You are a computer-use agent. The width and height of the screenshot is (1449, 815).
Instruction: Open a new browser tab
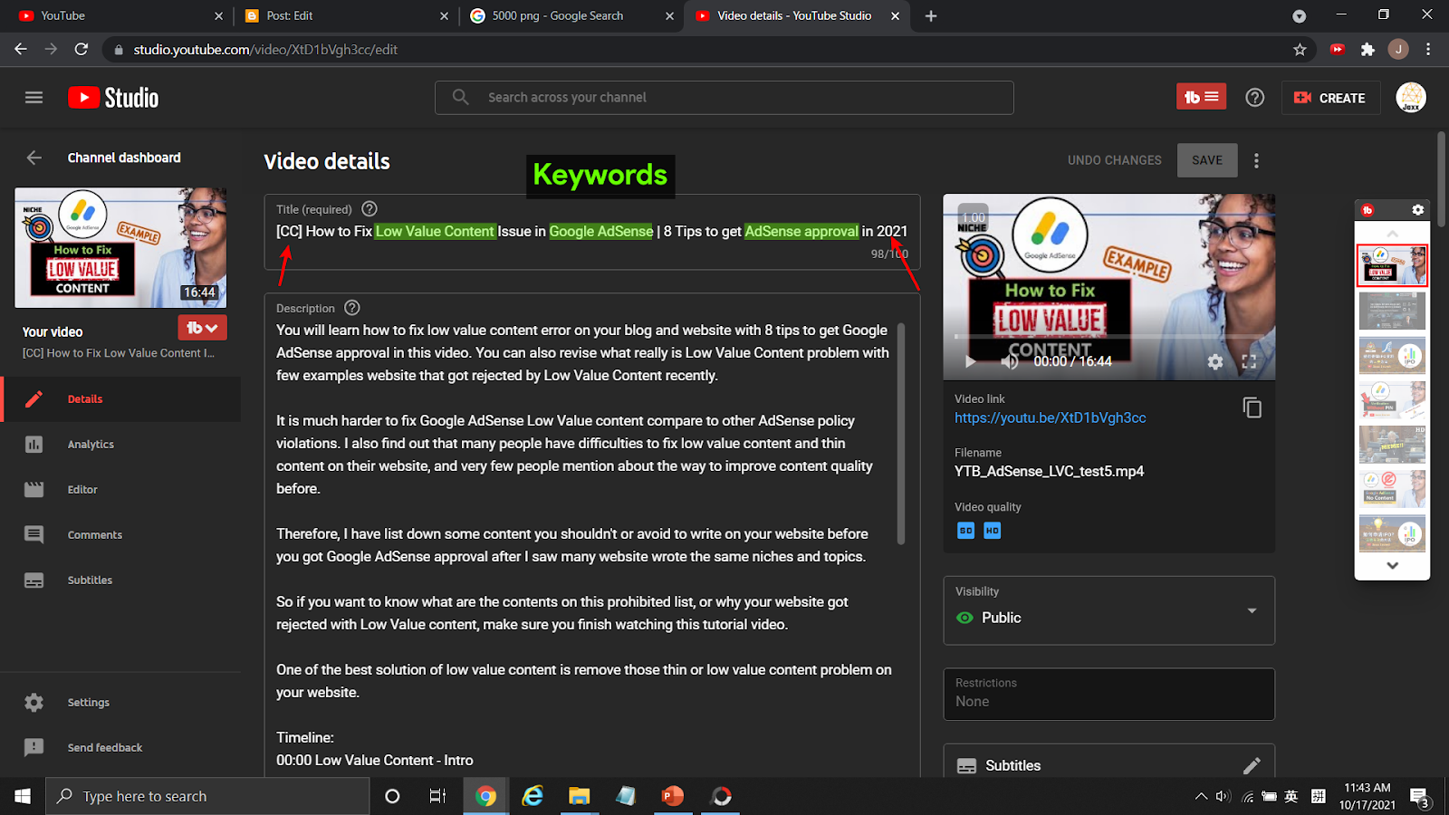point(931,15)
